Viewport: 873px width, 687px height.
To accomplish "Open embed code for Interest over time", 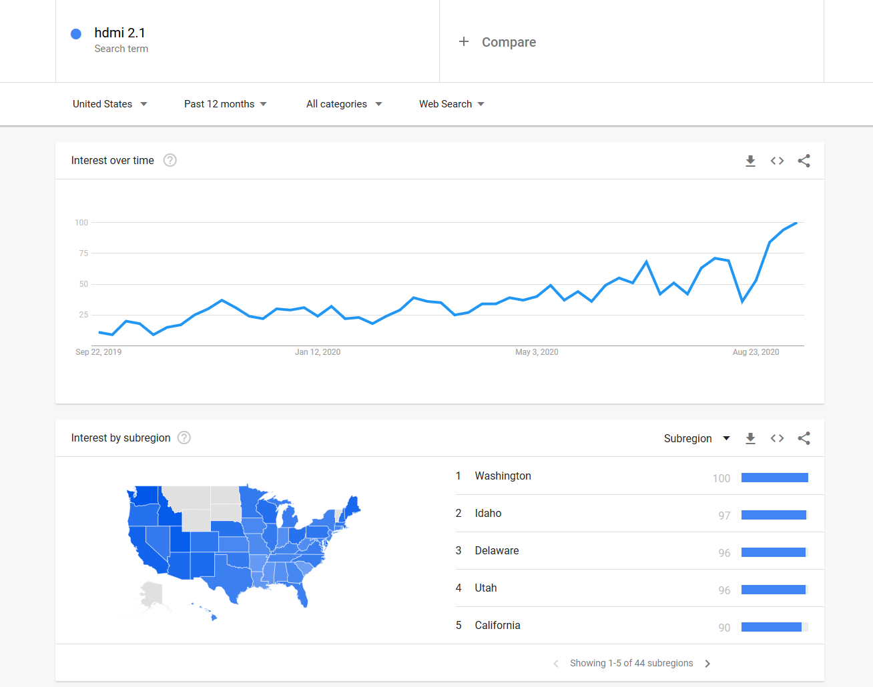I will [x=777, y=161].
